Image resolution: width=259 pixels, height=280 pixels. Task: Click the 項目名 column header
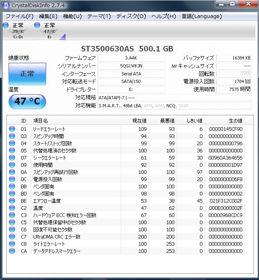[x=76, y=121]
